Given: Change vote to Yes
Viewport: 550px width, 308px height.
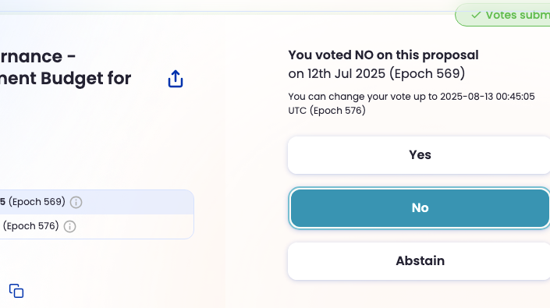Looking at the screenshot, I should coord(419,155).
